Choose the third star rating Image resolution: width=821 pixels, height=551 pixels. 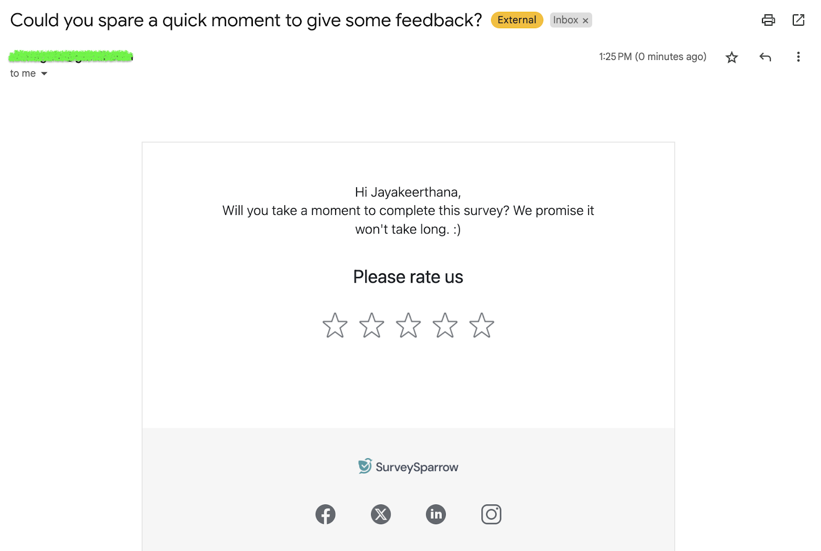[408, 325]
